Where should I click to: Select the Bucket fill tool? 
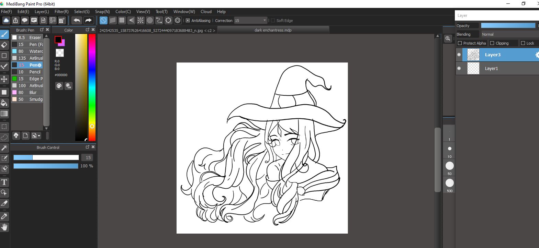pos(4,103)
